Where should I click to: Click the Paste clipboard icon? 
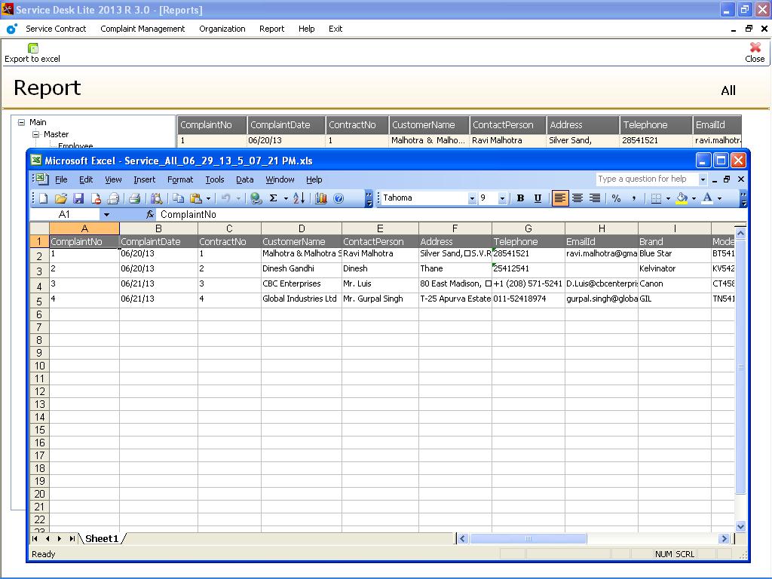pos(195,198)
